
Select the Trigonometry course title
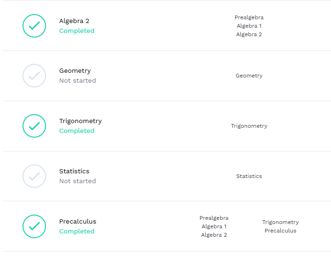pyautogui.click(x=80, y=121)
